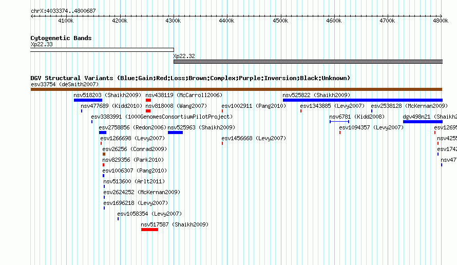The width and height of the screenshot is (457, 265).
Task: Click the Cytogenetic Bands track title
Action: tap(61, 38)
